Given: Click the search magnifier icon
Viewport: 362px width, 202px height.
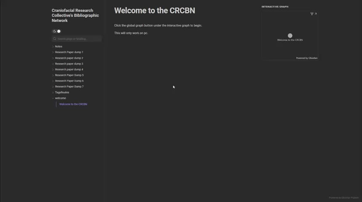Looking at the screenshot, I should click(x=55, y=39).
